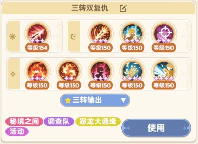Select the 调查队 purple tag
This screenshot has height=144, width=198.
pyautogui.click(x=59, y=122)
